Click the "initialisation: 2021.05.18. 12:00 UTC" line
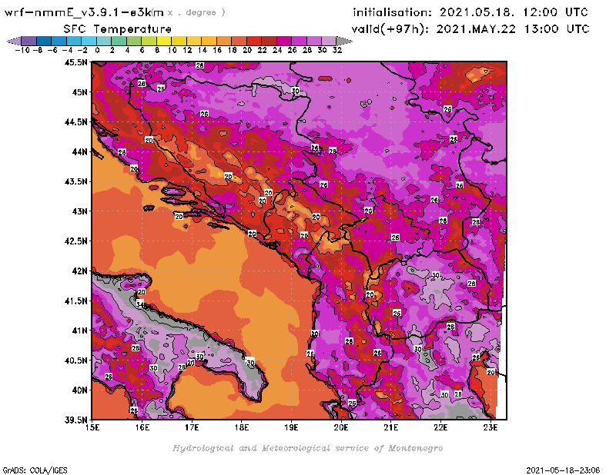This screenshot has height=475, width=616. tap(470, 12)
